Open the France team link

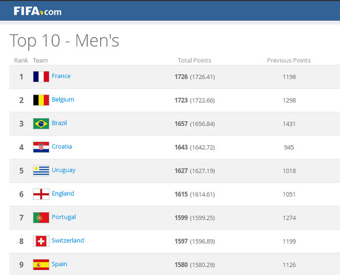pyautogui.click(x=61, y=76)
